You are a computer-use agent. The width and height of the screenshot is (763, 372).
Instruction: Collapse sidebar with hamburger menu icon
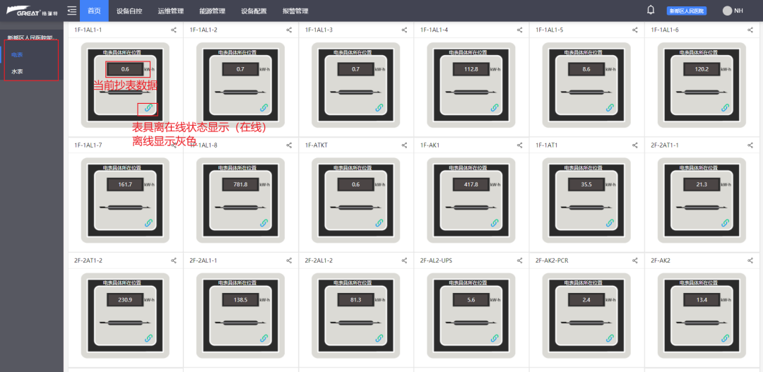pyautogui.click(x=71, y=10)
